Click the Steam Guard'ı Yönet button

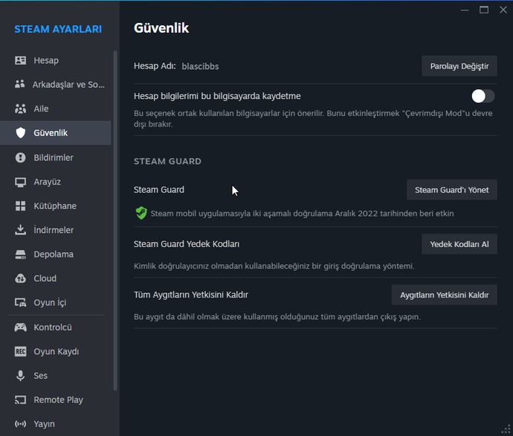tap(452, 190)
